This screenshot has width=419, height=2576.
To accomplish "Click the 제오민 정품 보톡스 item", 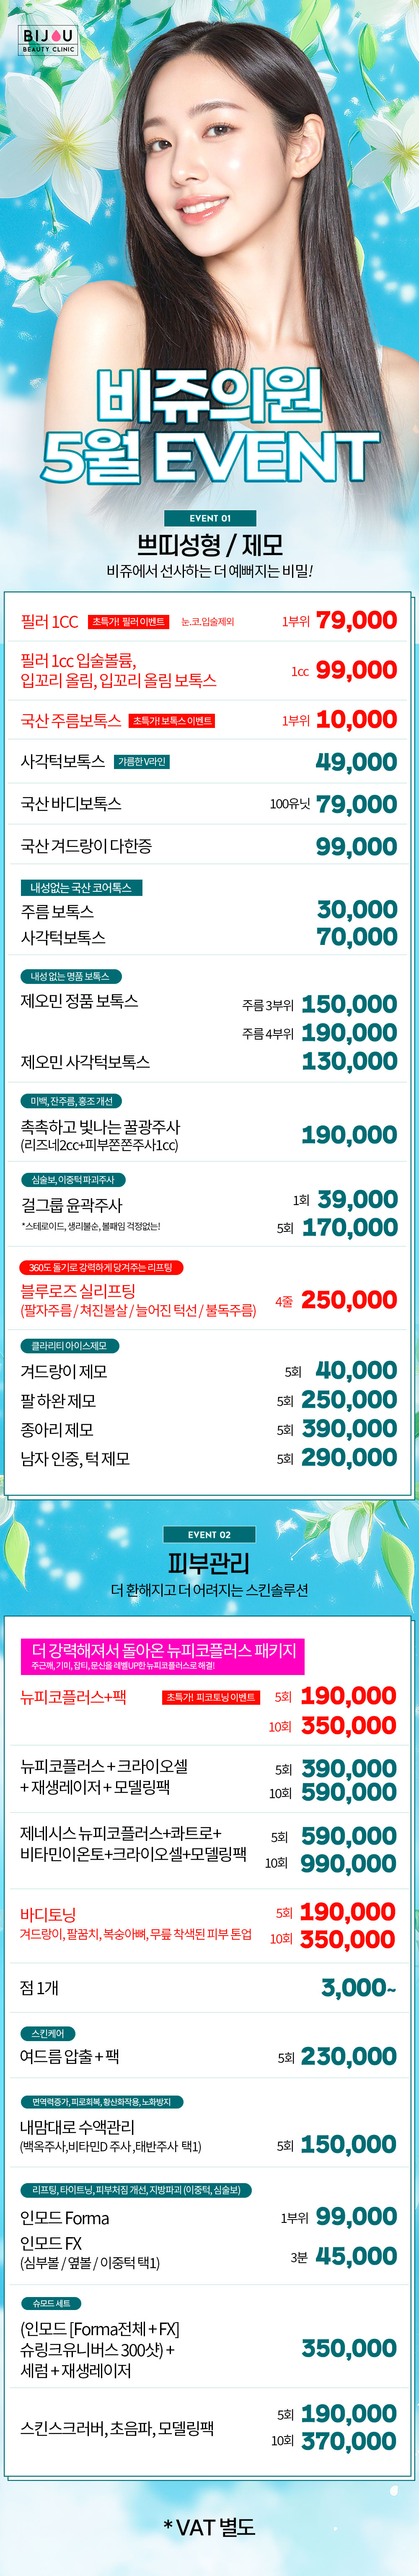I will coord(80,1001).
